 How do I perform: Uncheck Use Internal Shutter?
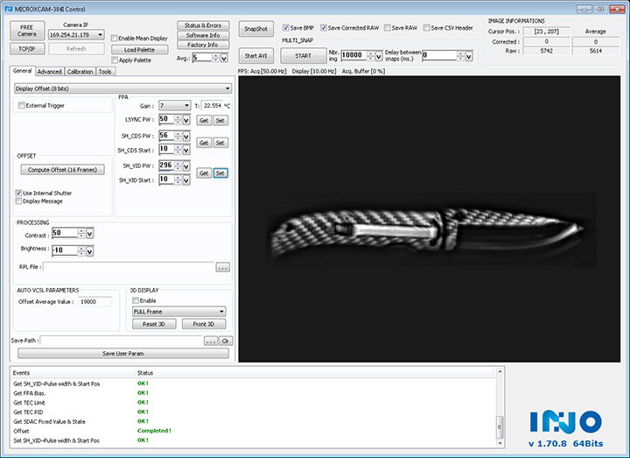pos(19,193)
